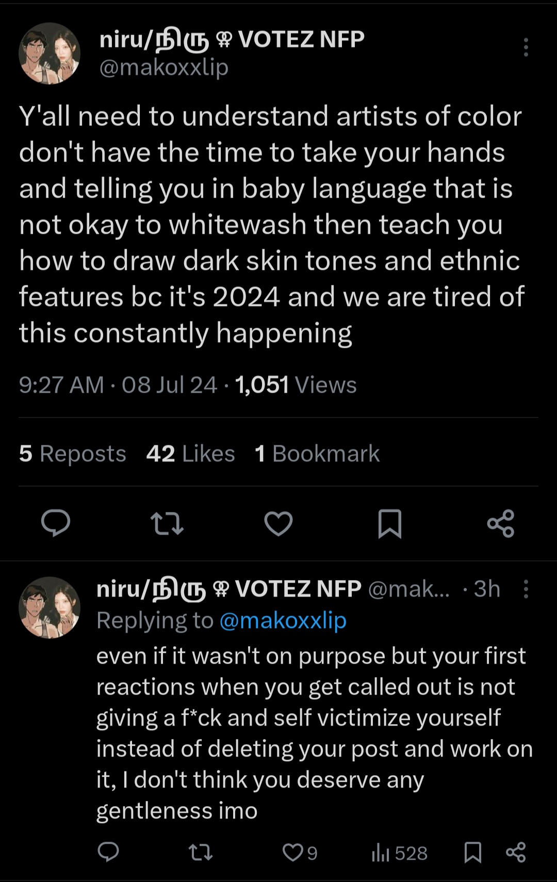Open the main tweet's three-dot menu
This screenshot has width=557, height=882.
pos(526,47)
